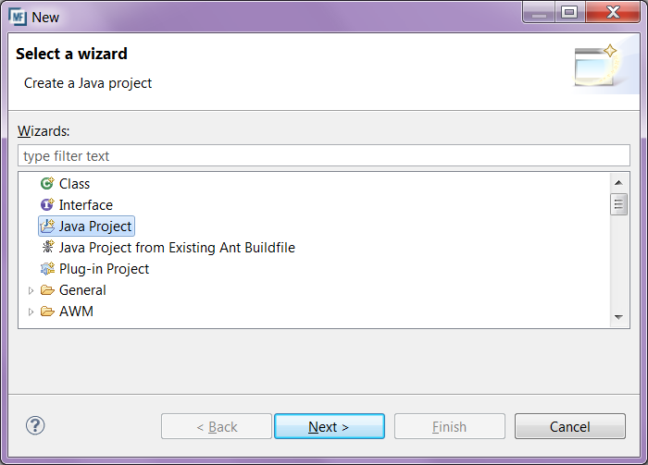
Task: Open the help question mark icon
Action: [x=35, y=425]
